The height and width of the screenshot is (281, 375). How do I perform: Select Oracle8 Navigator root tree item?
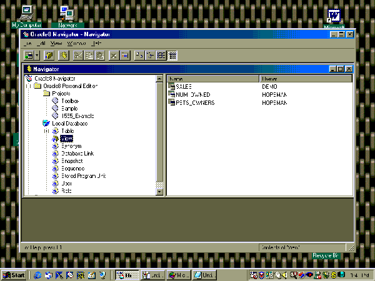pos(55,79)
